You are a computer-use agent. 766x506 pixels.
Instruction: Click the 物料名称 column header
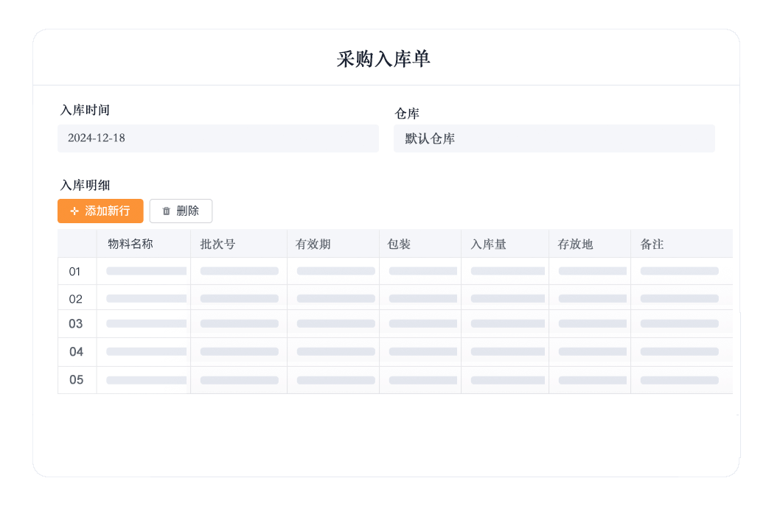(x=130, y=244)
